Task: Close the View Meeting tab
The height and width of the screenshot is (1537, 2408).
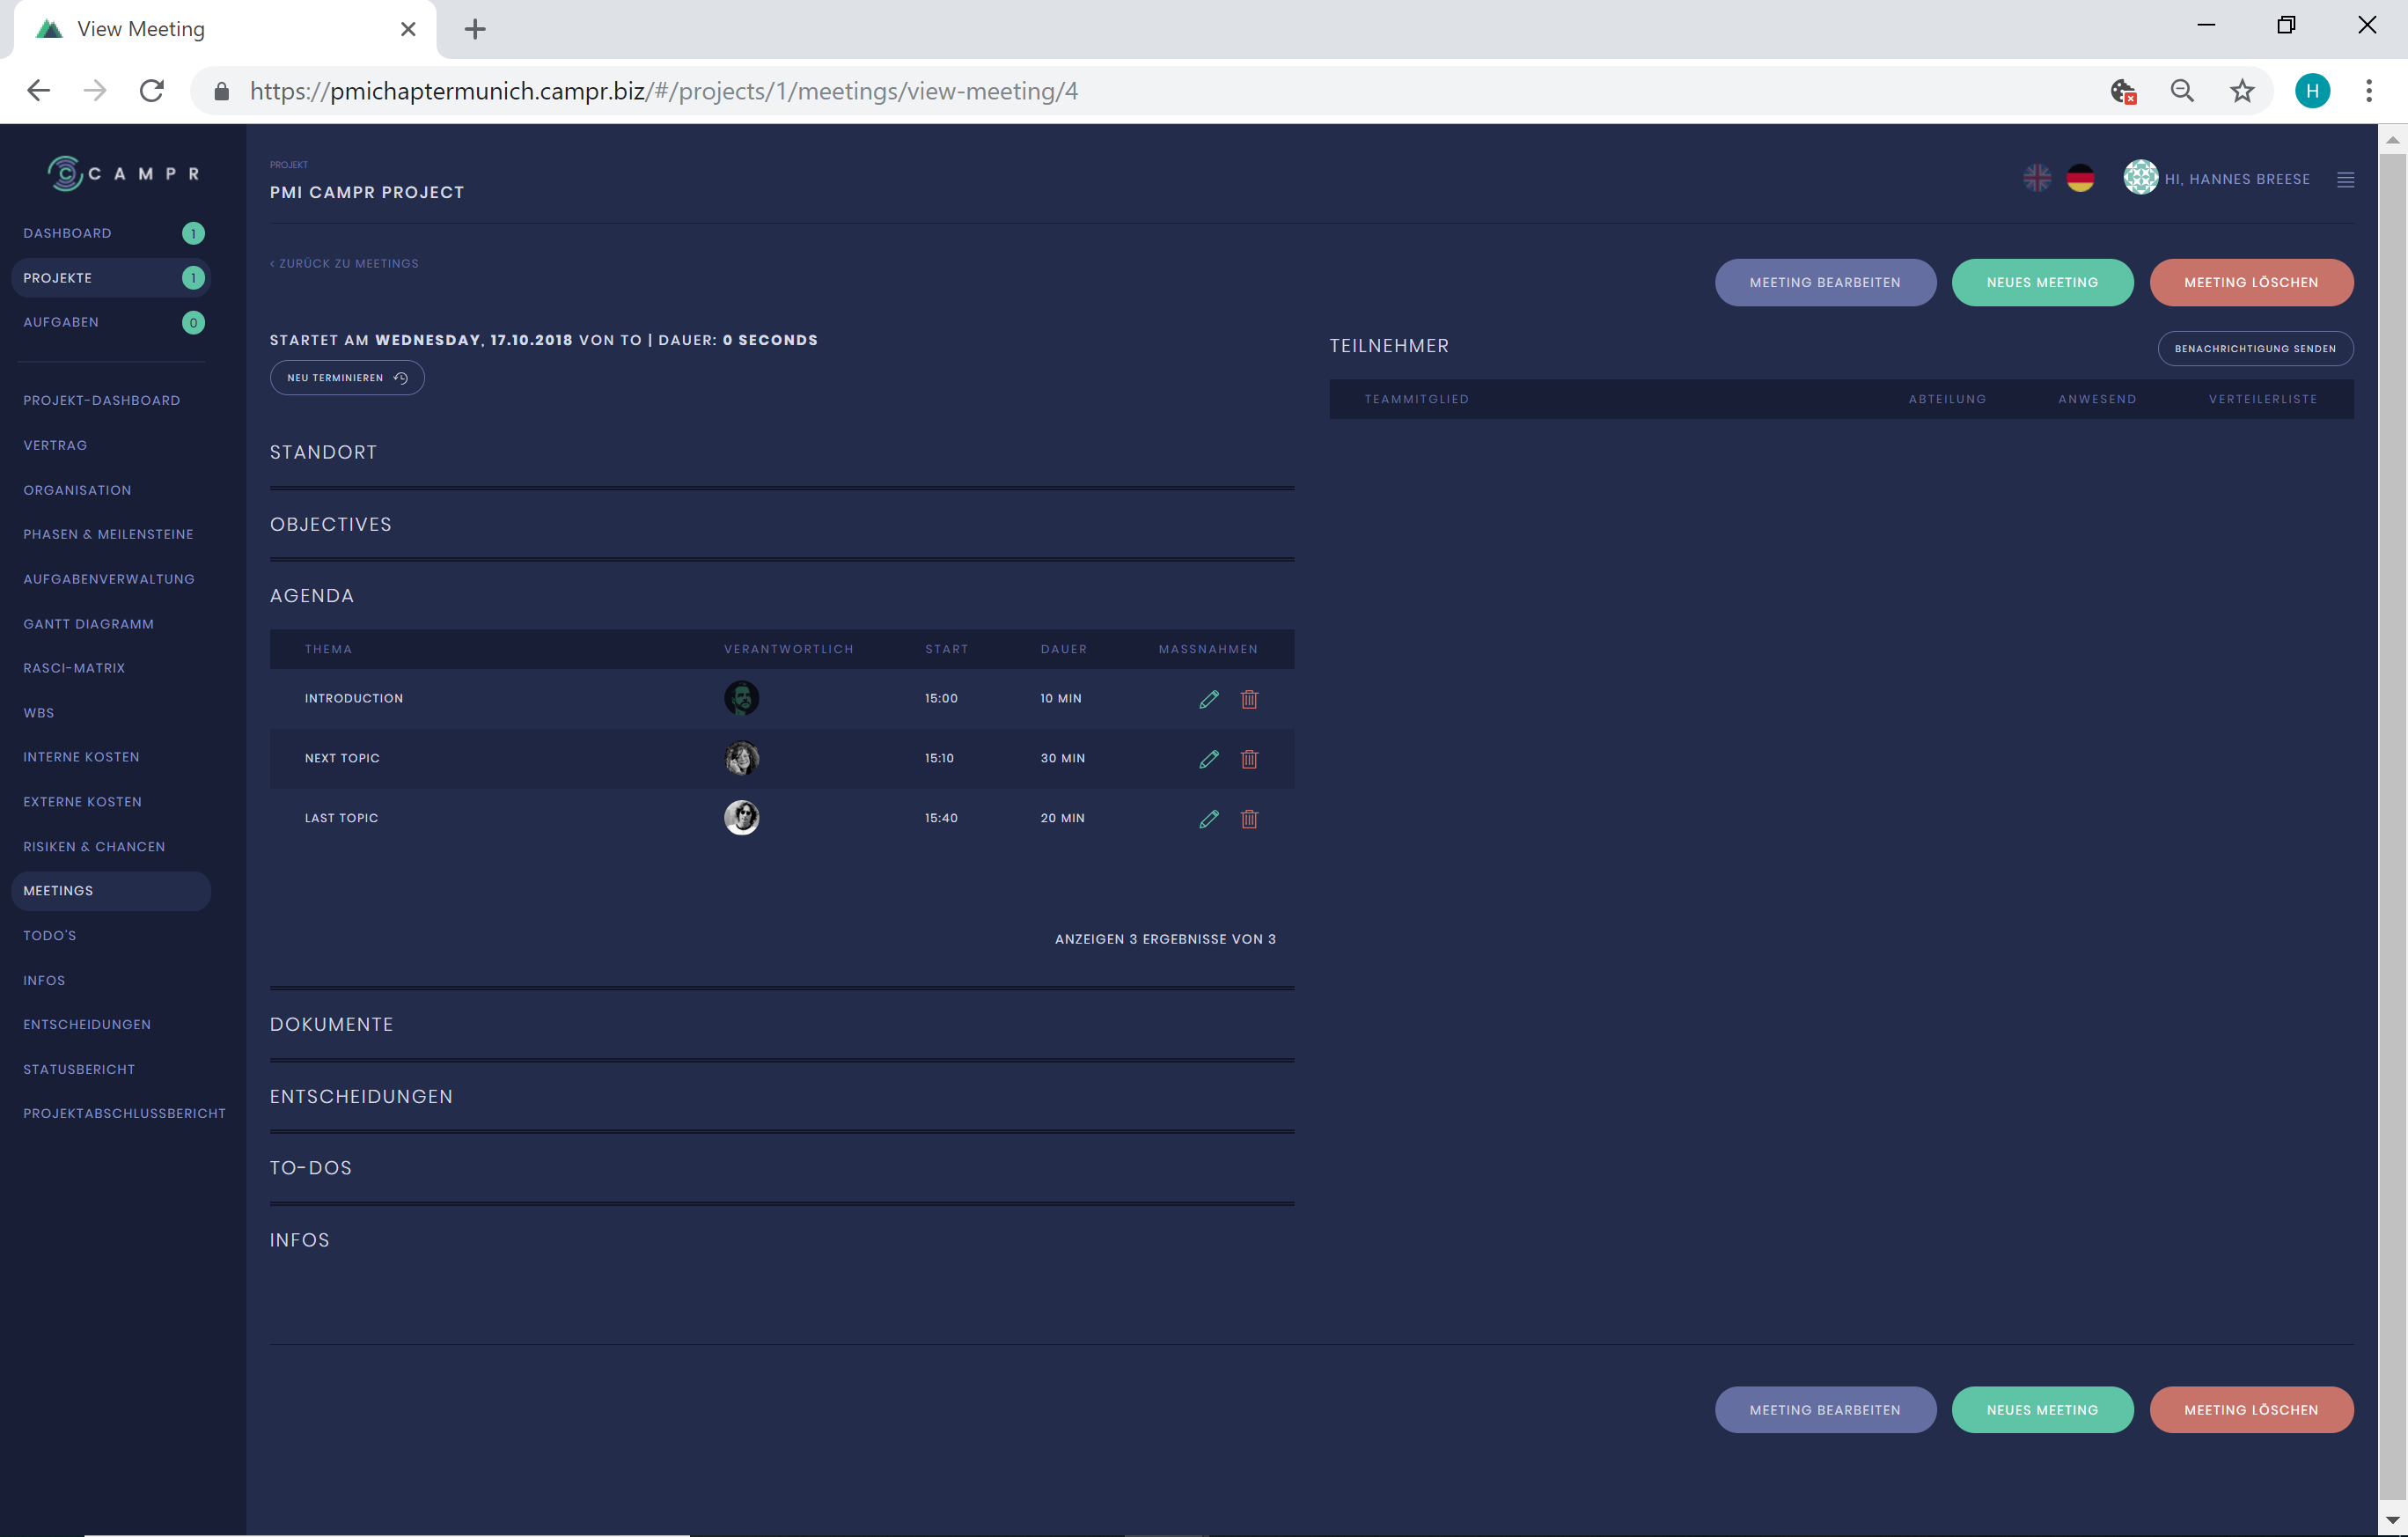Action: pos(408,29)
